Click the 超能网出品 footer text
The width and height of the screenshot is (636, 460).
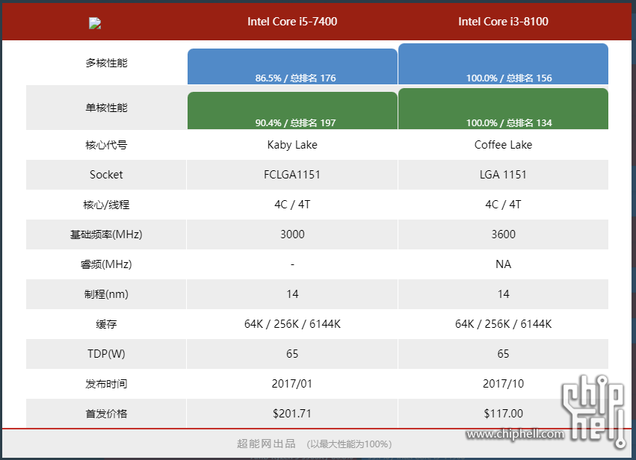(266, 444)
